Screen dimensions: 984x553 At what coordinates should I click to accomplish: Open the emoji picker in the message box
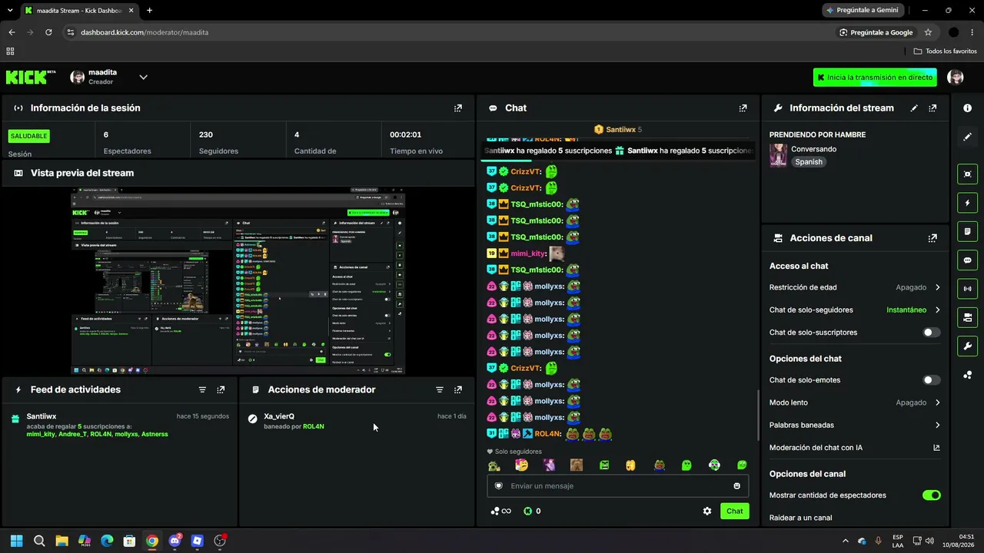[x=736, y=485]
